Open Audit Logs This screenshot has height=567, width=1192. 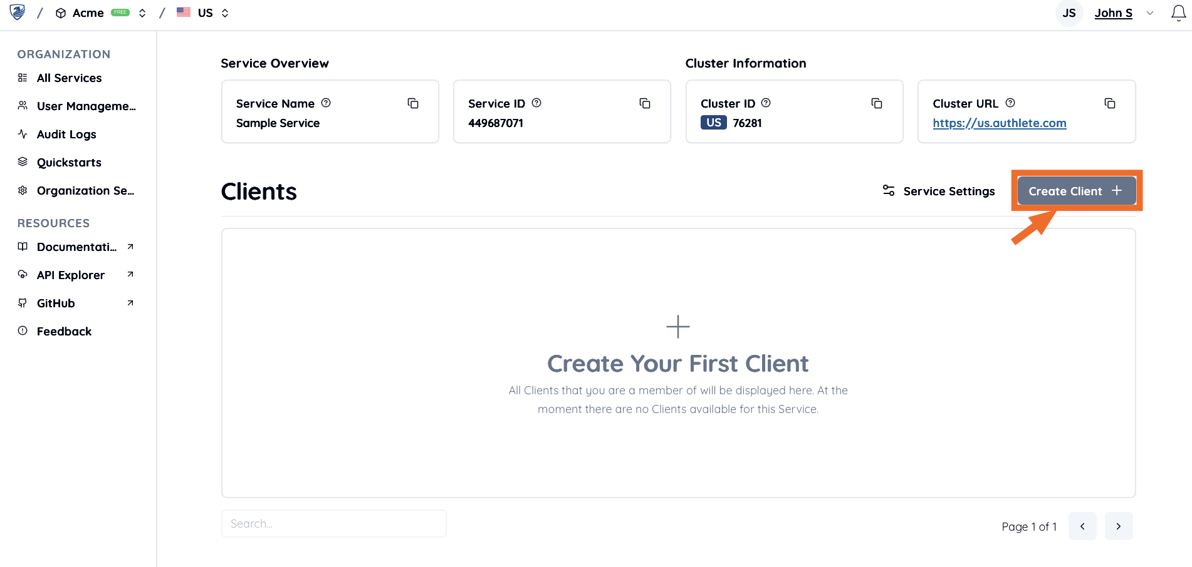point(66,135)
